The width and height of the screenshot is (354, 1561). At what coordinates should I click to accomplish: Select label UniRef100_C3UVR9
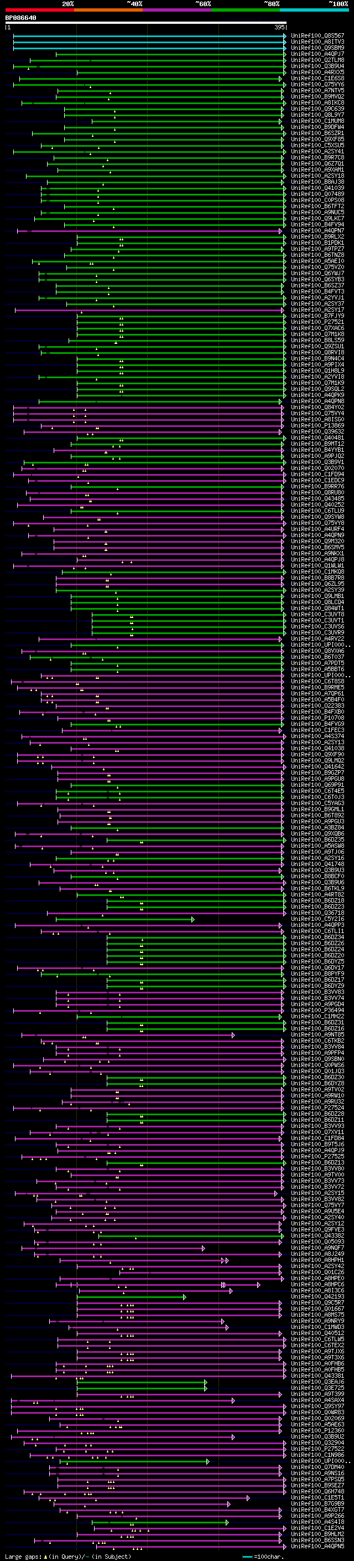[317, 632]
